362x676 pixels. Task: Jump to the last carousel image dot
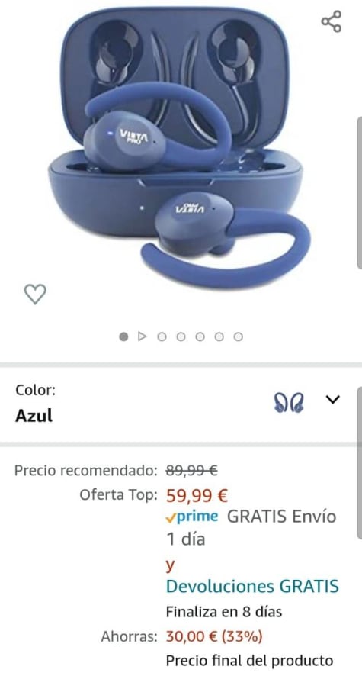pyautogui.click(x=238, y=336)
